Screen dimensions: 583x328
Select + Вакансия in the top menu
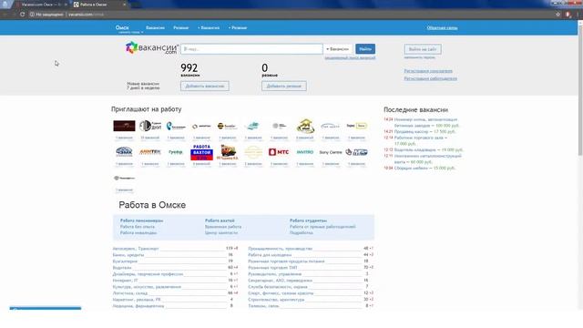[x=209, y=28]
